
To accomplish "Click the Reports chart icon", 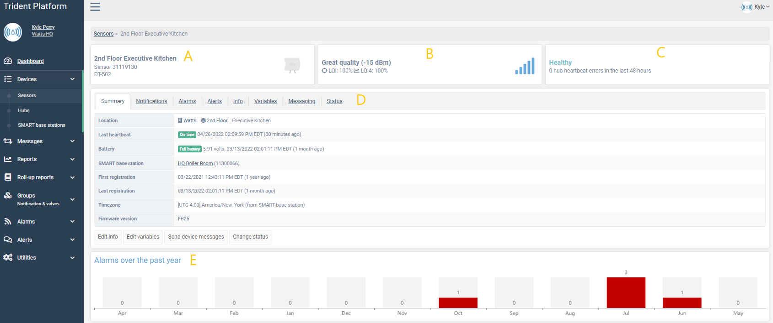I will 8,159.
